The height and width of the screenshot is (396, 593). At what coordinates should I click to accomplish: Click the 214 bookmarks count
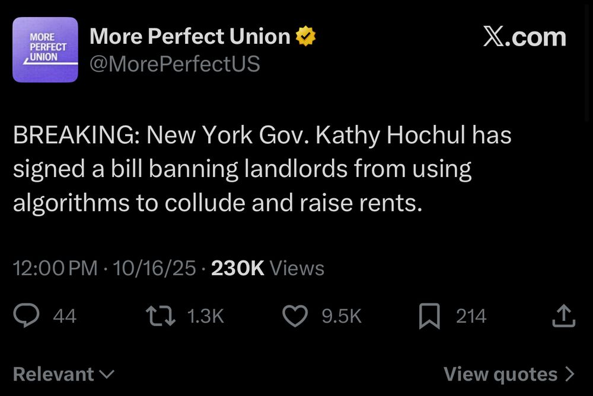pos(471,316)
